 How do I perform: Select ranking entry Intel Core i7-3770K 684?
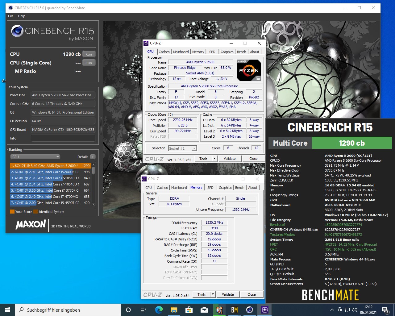click(51, 190)
